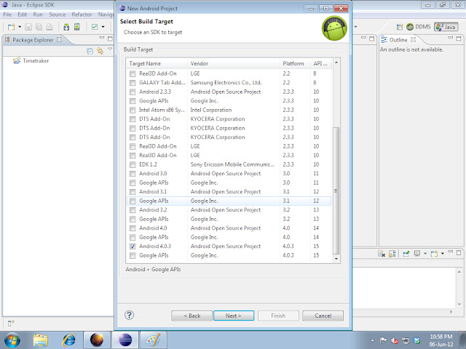Open the Refactor menu

pyautogui.click(x=82, y=15)
